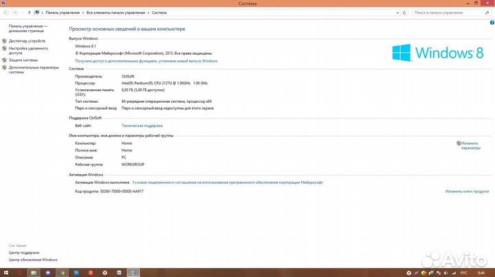Open the Windows Start button on taskbar
The width and height of the screenshot is (495, 277).
pyautogui.click(x=5, y=272)
